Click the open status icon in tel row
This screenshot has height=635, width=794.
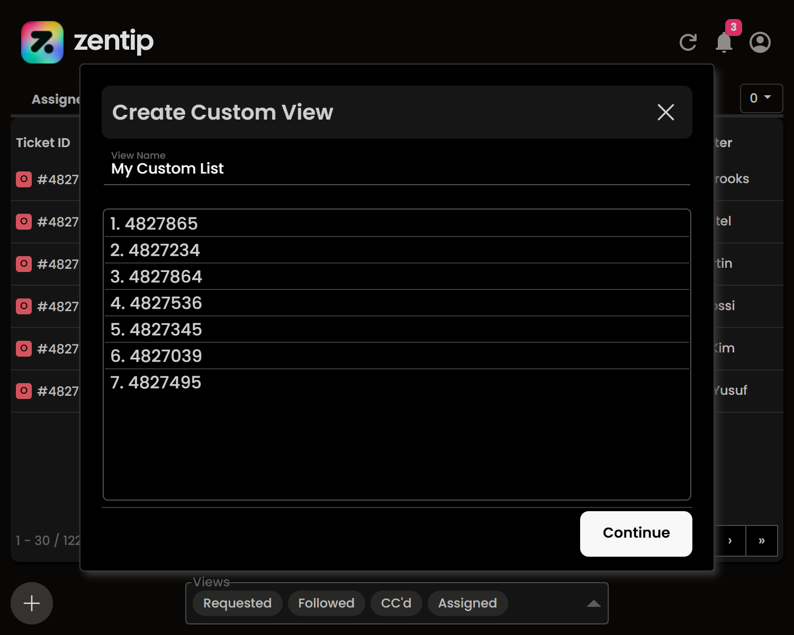[24, 222]
